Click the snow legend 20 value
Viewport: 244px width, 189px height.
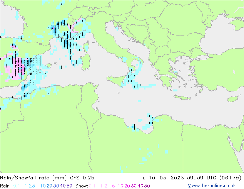(x=127, y=186)
